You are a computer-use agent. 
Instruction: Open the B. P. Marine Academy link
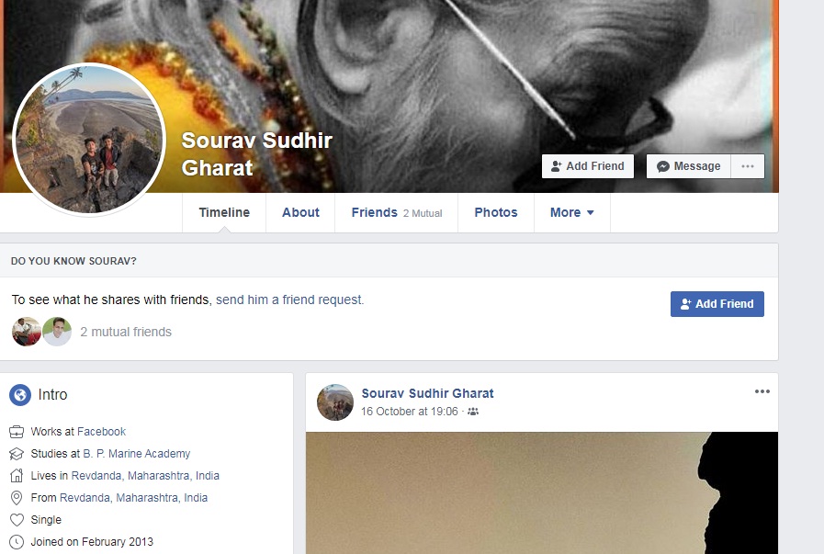pos(137,454)
